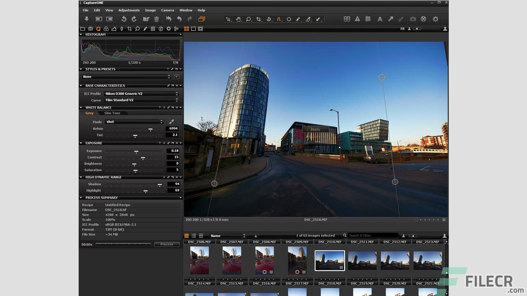Screen dimensions: 527x296
Task: Click the trash delete icon in toolbar
Action: pos(156,19)
